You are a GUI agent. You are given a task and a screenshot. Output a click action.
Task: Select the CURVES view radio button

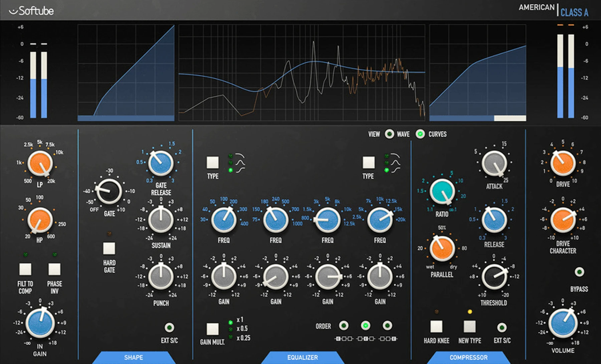point(420,134)
